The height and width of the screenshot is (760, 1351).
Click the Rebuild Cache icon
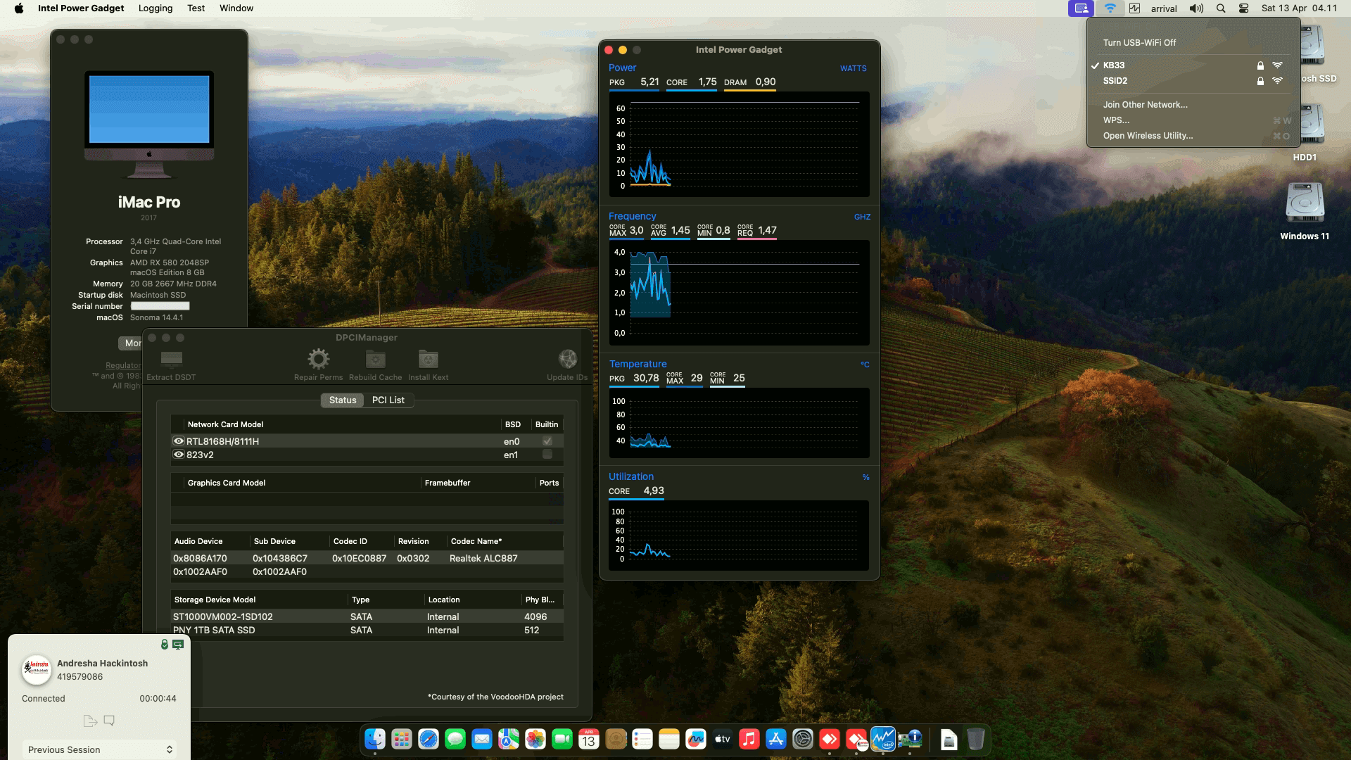click(376, 360)
